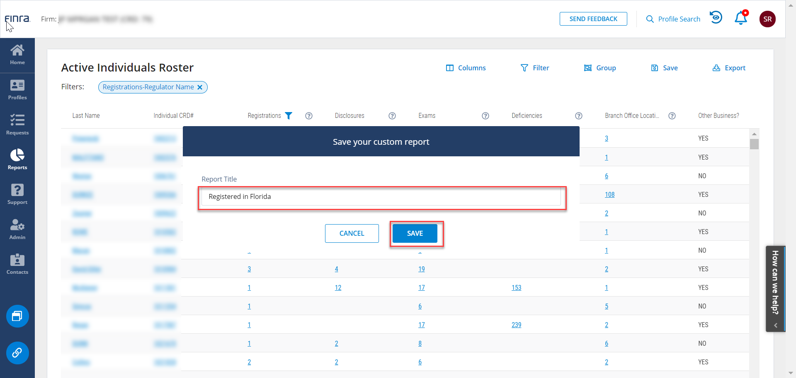
Task: Open the Columns chooser
Action: (x=466, y=68)
